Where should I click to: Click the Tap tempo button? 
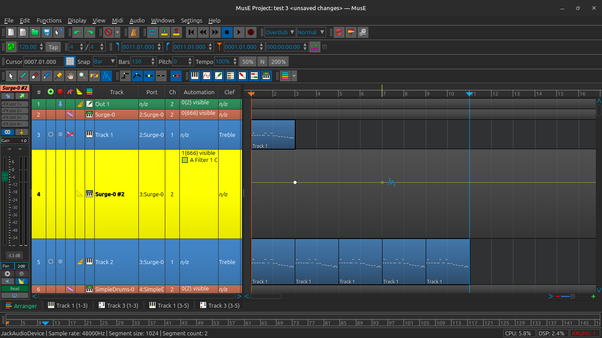pos(53,47)
